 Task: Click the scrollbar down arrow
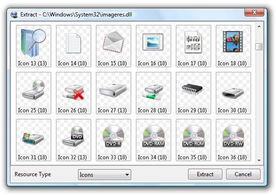(259, 160)
